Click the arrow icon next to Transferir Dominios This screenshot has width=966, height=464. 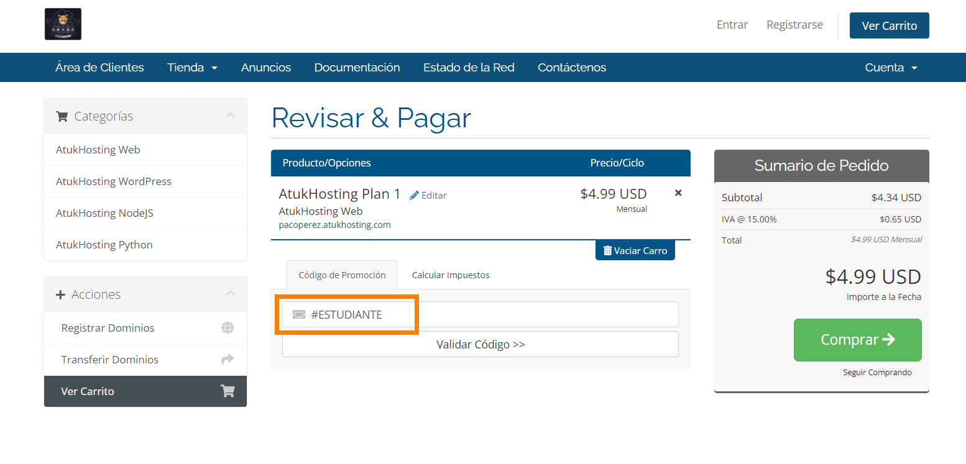[x=228, y=360]
